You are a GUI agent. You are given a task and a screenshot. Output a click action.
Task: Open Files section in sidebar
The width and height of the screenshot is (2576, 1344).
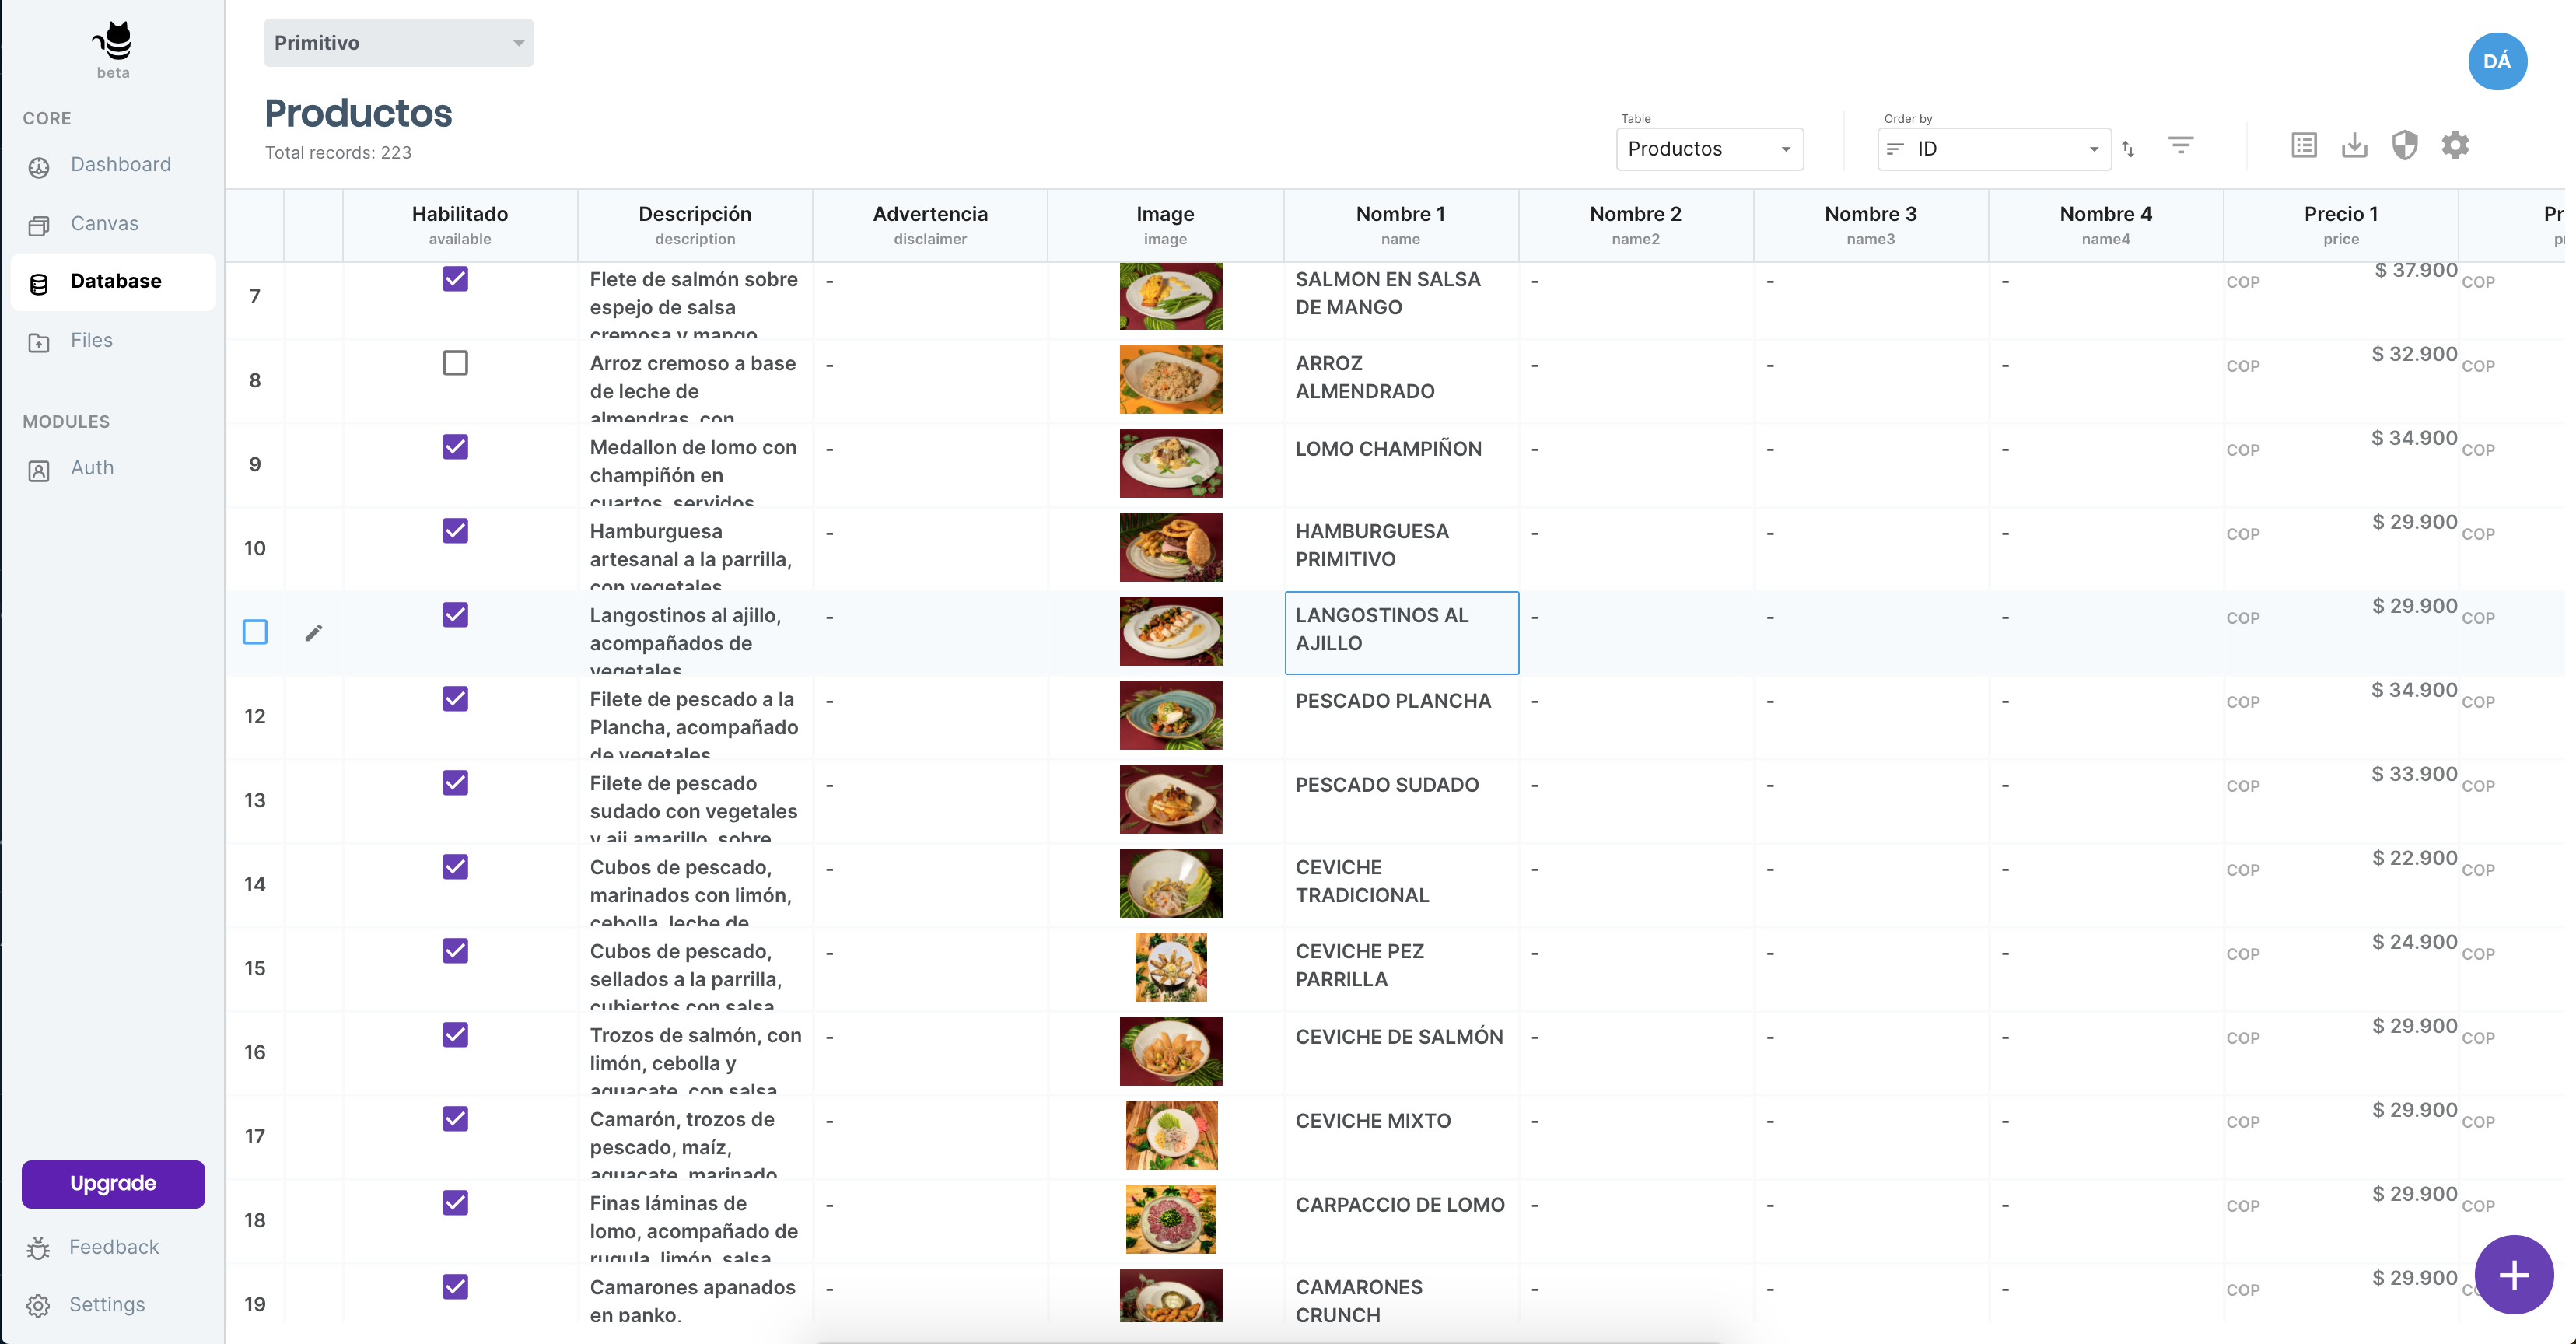tap(91, 341)
